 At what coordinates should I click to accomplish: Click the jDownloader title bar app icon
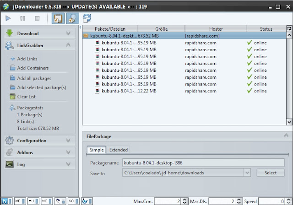tap(6, 7)
